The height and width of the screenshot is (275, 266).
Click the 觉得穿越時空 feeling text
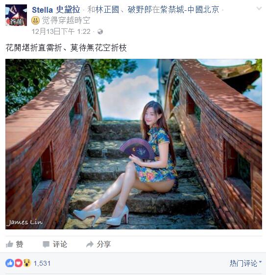[x=66, y=21]
